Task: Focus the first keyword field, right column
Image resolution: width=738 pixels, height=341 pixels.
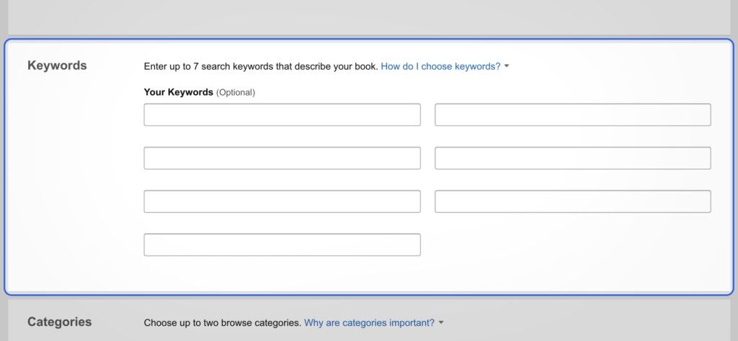Action: [x=573, y=114]
